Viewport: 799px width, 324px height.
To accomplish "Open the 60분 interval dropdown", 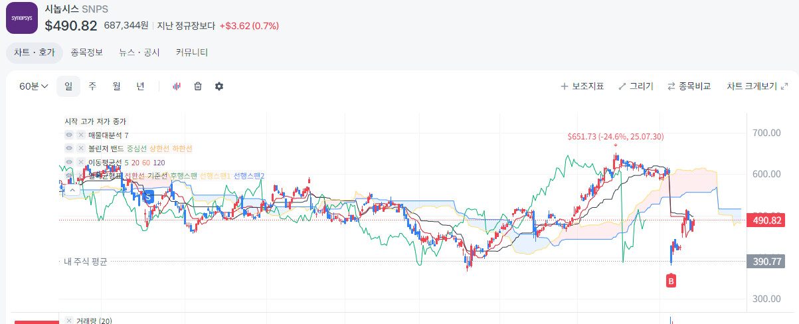I will tap(34, 86).
